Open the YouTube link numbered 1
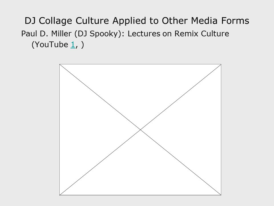 pos(73,45)
